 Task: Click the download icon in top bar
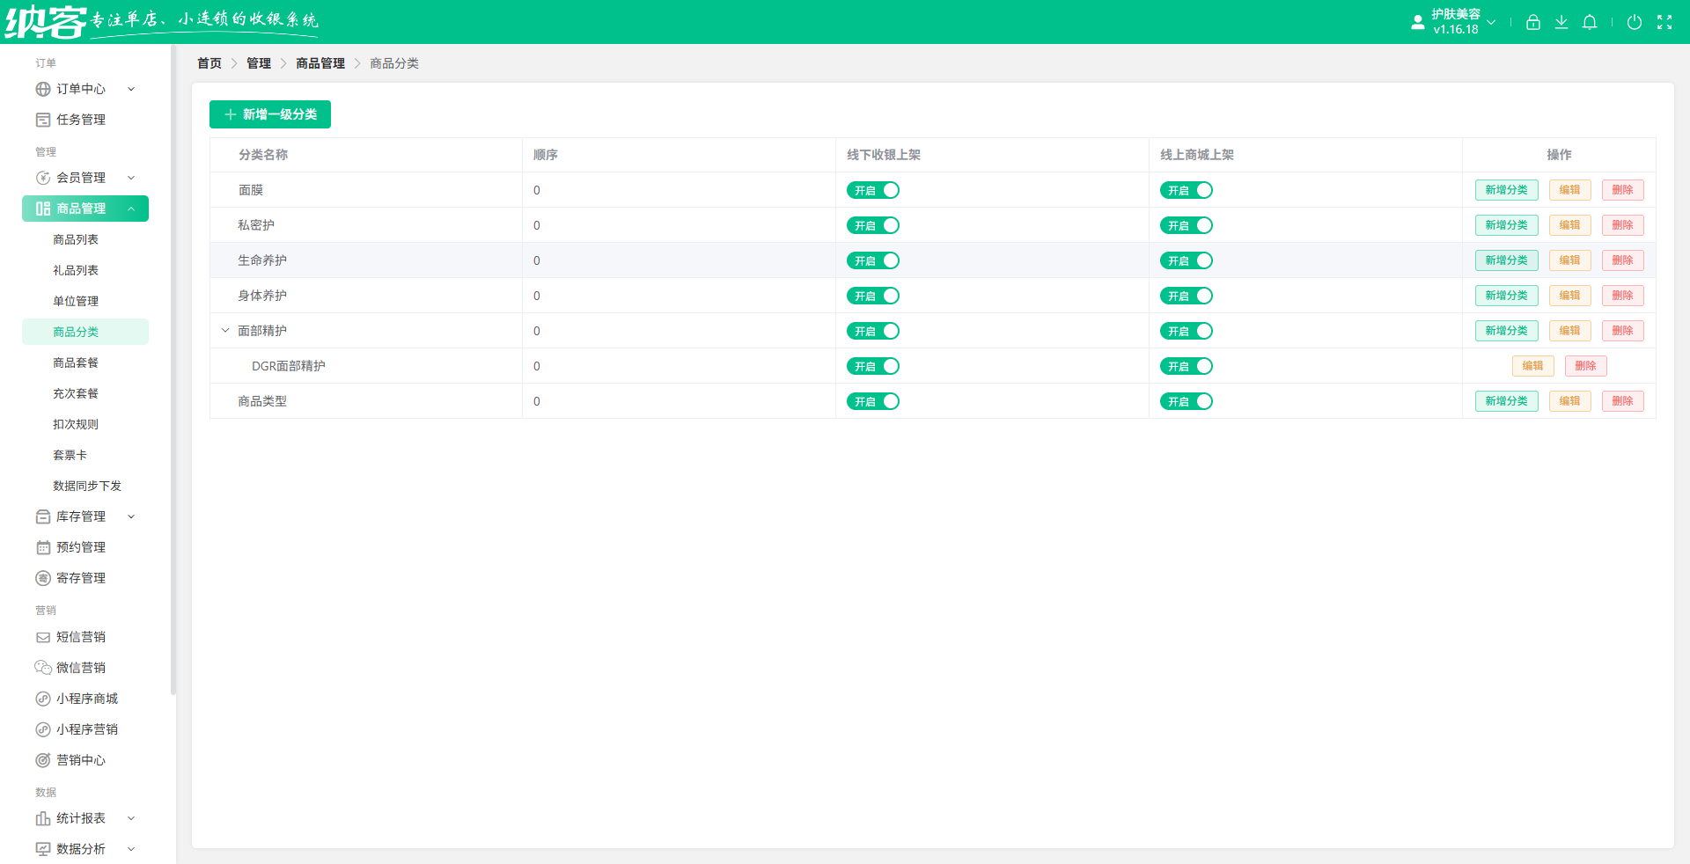1561,23
